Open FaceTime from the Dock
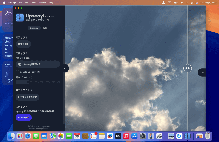The height and width of the screenshot is (142, 219). [x=69, y=136]
